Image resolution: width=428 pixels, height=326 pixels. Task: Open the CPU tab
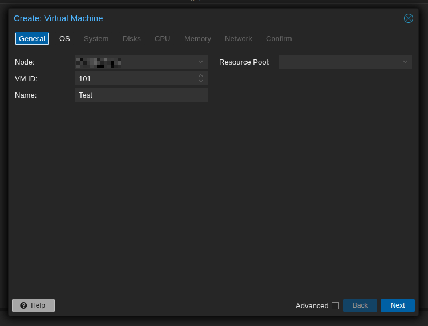tap(162, 38)
